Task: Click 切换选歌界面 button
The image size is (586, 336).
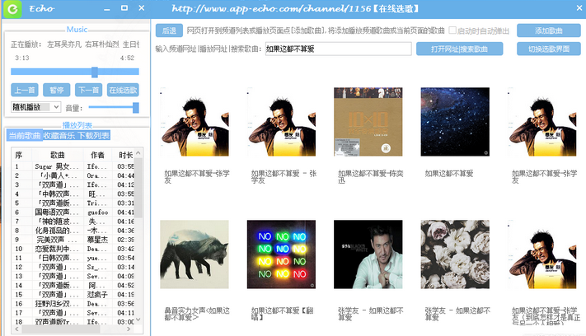Action: [x=549, y=49]
